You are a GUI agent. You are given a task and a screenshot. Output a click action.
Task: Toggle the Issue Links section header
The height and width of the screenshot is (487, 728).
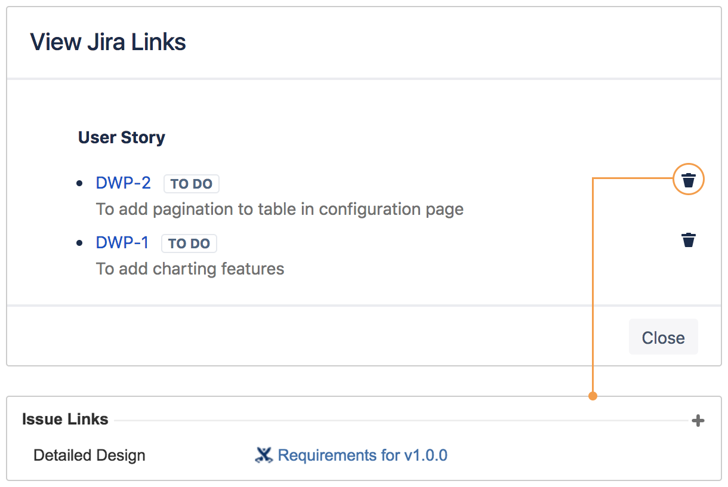[65, 419]
